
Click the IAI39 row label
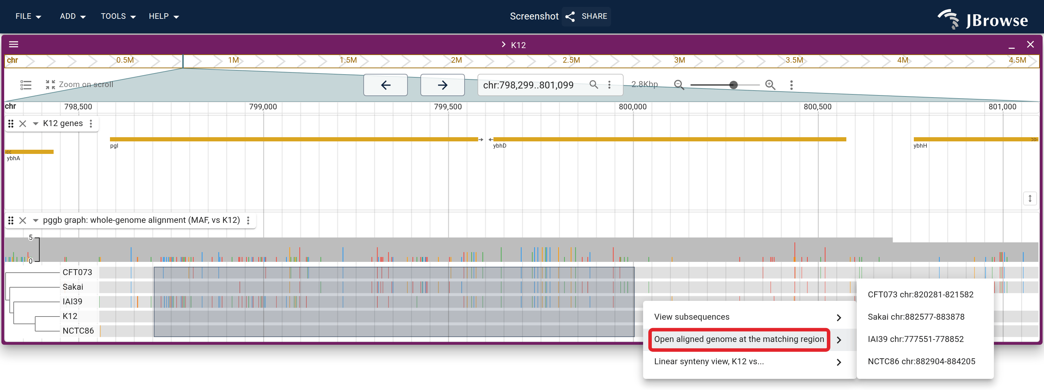tap(72, 302)
